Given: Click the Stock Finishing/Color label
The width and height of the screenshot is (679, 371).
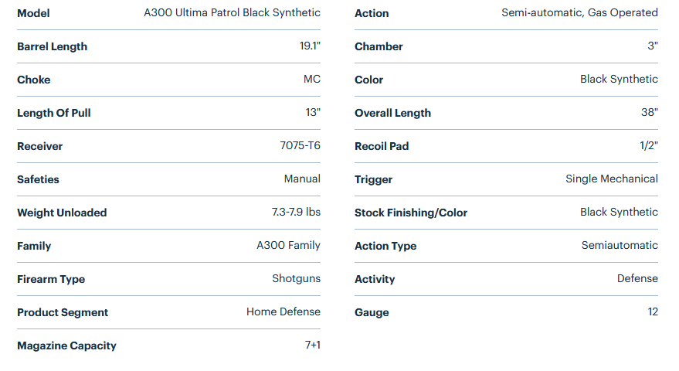Looking at the screenshot, I should 411,213.
